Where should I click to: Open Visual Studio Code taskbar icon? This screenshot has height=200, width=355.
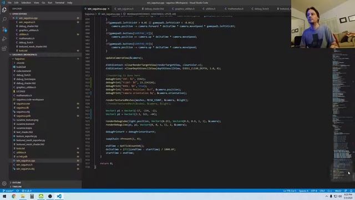point(59,196)
